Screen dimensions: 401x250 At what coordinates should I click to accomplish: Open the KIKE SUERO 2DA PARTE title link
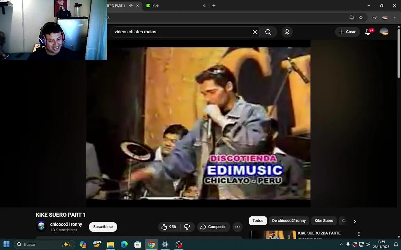click(319, 233)
